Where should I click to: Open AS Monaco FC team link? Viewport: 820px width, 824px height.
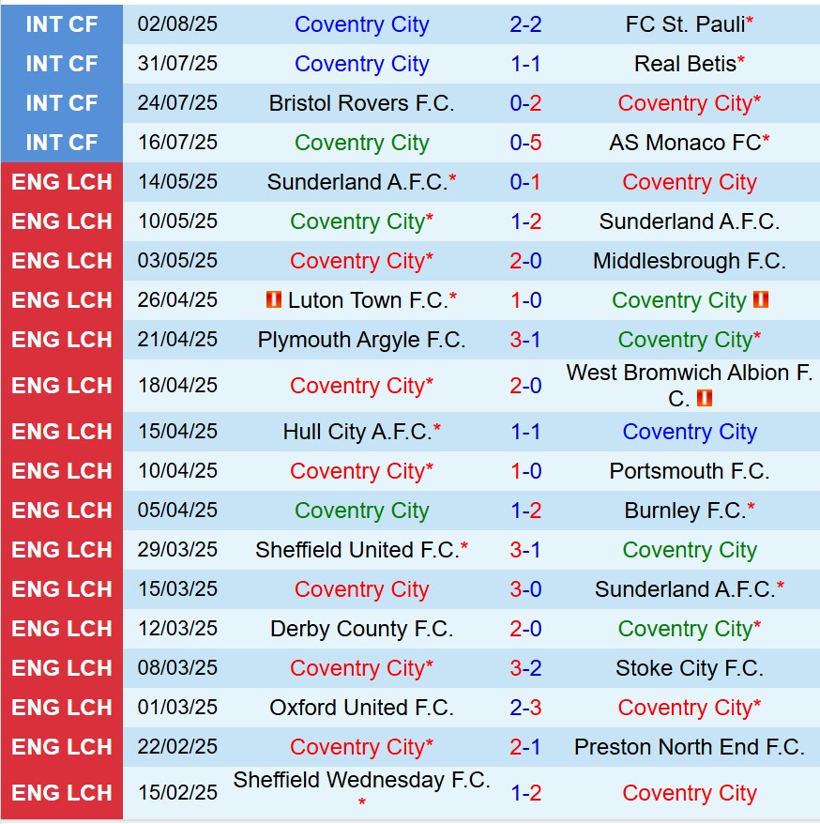[685, 143]
